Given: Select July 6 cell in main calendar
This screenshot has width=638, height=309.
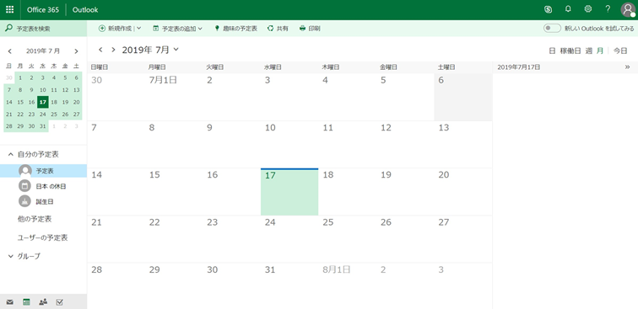Looking at the screenshot, I should (x=463, y=98).
